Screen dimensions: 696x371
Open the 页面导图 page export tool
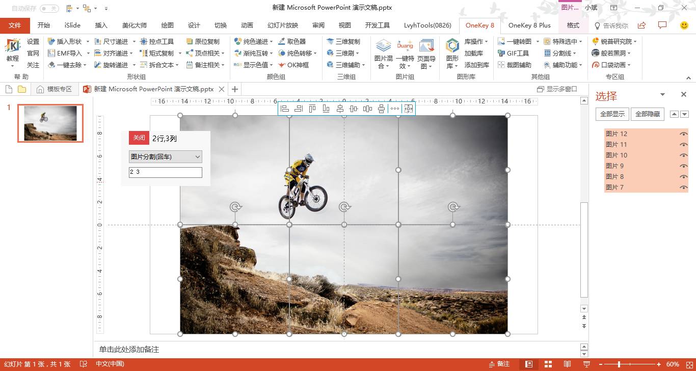tap(426, 54)
